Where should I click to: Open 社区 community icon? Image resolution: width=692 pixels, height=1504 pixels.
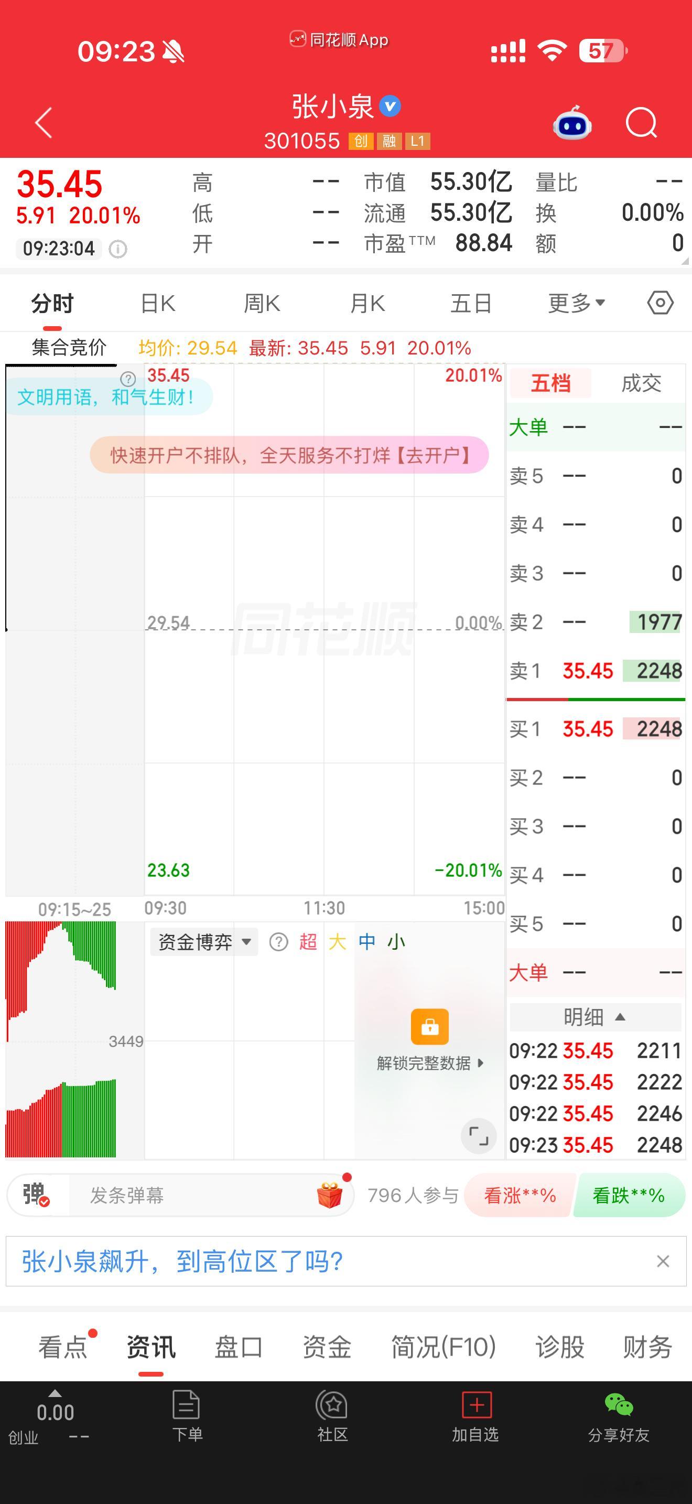pos(332,1416)
